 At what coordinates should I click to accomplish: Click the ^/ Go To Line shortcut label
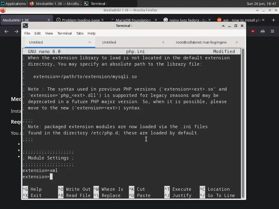click(217, 195)
